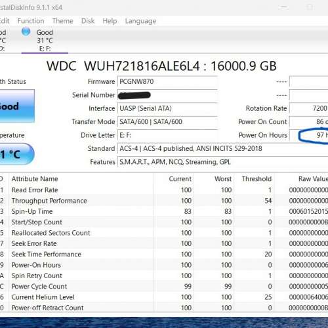Viewport: 328px width, 328px height.
Task: Select the Power-On Hours attribute row
Action: (164, 265)
